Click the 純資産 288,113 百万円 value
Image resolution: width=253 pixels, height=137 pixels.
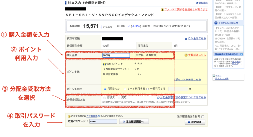pos(162,26)
